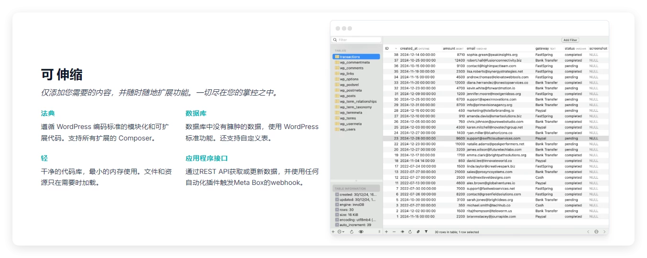Click the funnel filter icon in bottom toolbar

tap(426, 232)
